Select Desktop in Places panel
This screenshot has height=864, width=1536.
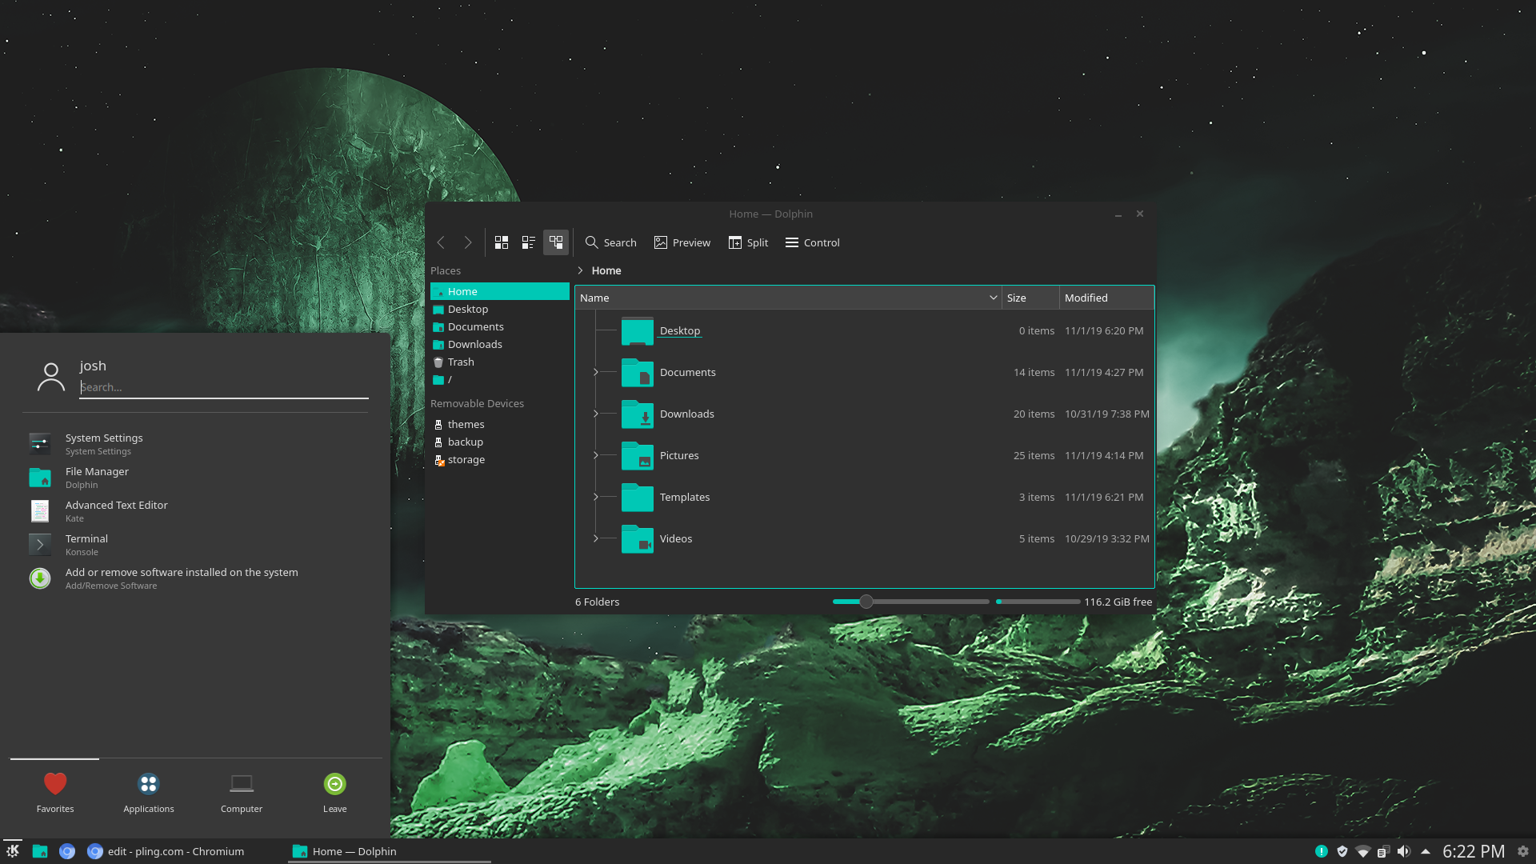pos(499,309)
